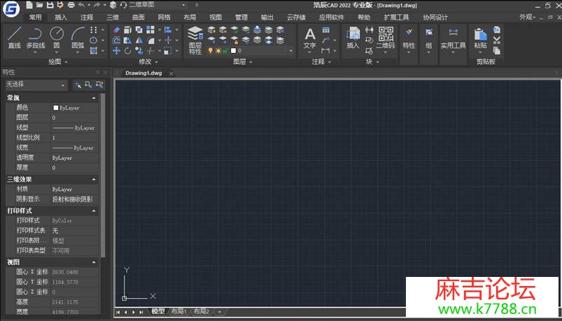
Task: Expand the 绘图 panel group arrow
Action: pos(66,62)
